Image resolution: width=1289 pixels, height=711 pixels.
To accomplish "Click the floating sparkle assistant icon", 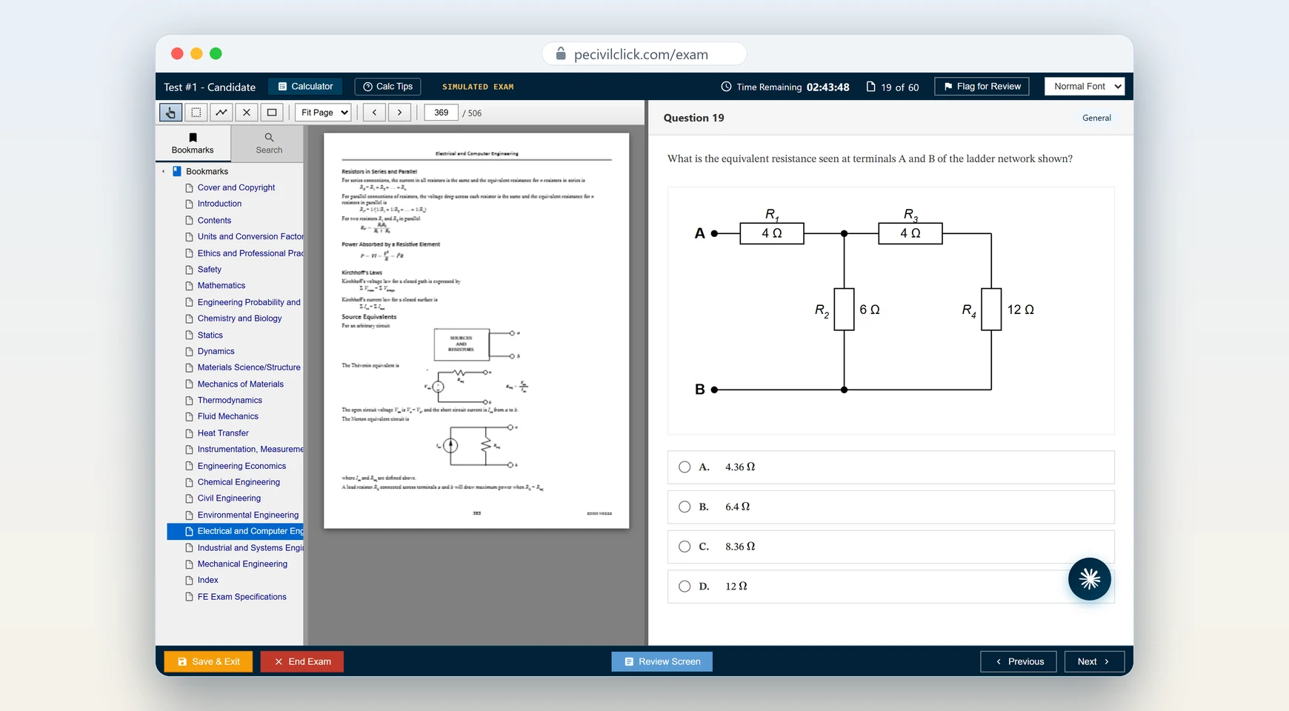I will click(x=1089, y=579).
